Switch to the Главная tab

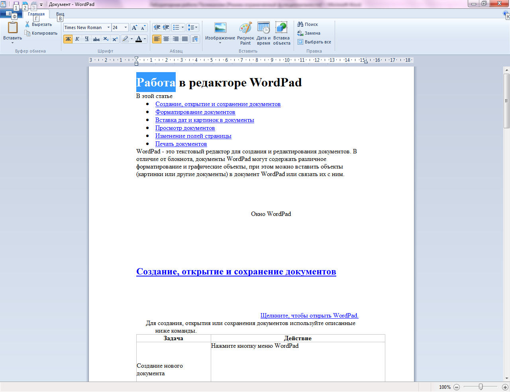36,14
